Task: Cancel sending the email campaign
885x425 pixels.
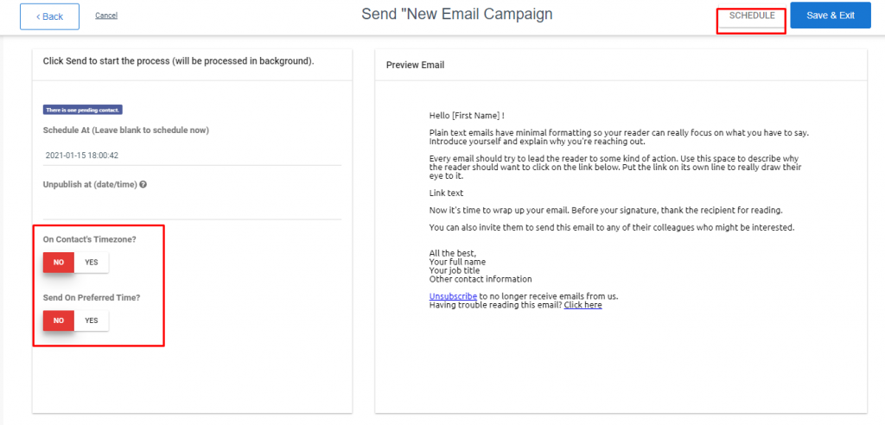Action: pyautogui.click(x=106, y=16)
